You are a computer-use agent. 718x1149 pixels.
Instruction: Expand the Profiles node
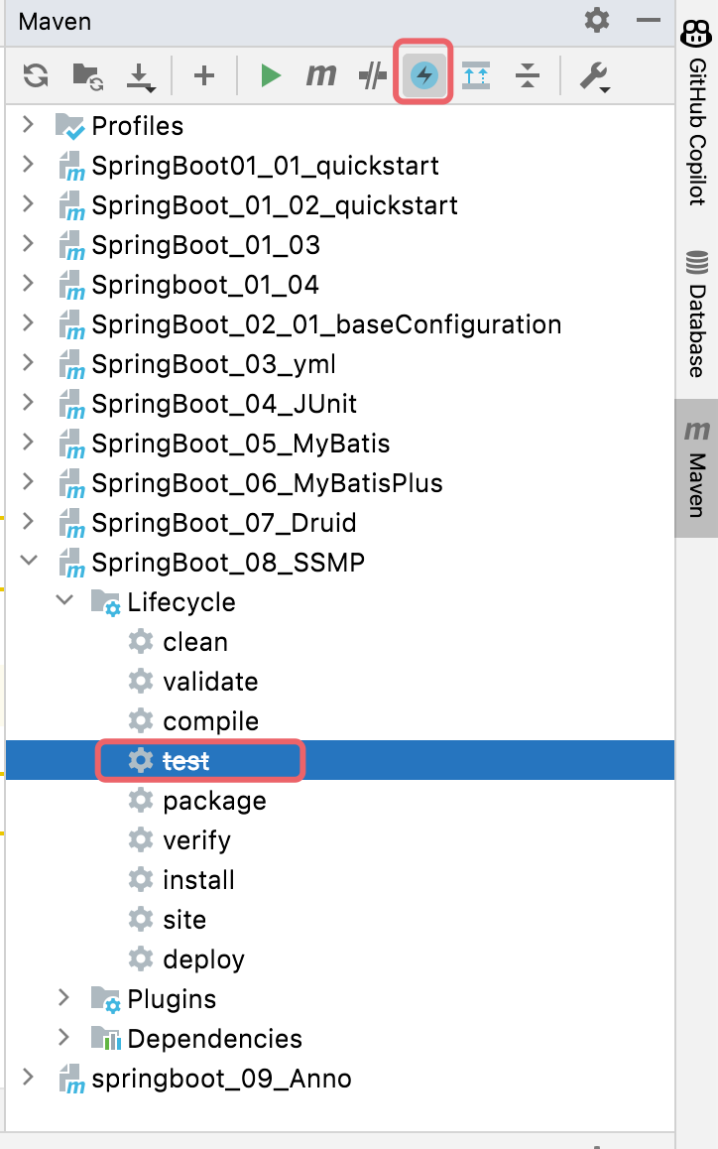click(x=28, y=125)
